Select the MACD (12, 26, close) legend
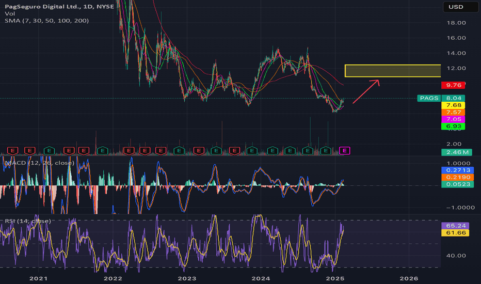The width and height of the screenshot is (481, 284). [x=40, y=163]
